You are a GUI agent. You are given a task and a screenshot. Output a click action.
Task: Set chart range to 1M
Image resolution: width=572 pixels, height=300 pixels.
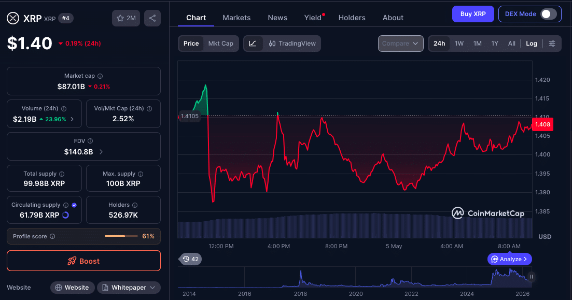(478, 44)
